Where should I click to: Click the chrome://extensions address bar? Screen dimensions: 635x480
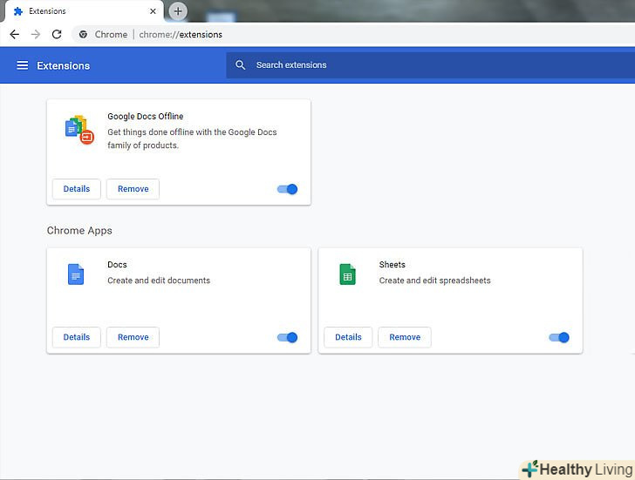click(x=352, y=34)
